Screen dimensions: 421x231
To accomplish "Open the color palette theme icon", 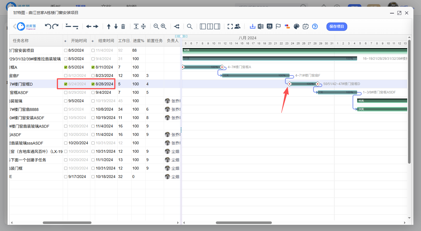I will (296, 26).
